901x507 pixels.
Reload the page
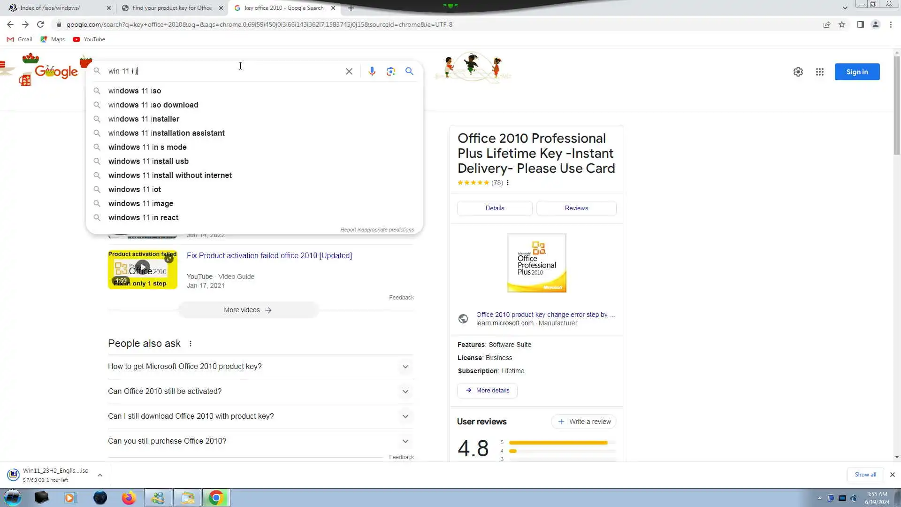tap(40, 24)
